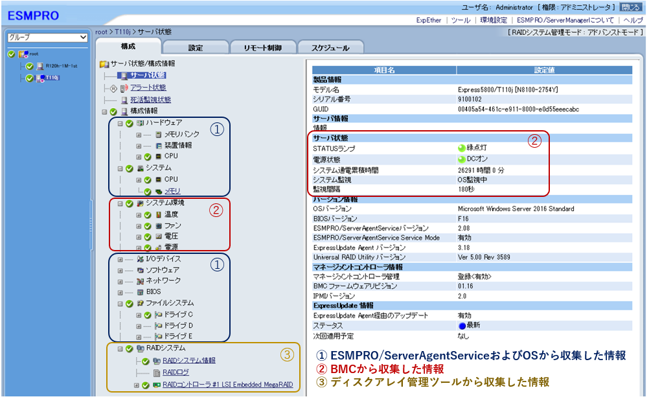
Task: Open RAIDコントローラ #1 LSI Embedded MegaRAID
Action: coord(227,385)
